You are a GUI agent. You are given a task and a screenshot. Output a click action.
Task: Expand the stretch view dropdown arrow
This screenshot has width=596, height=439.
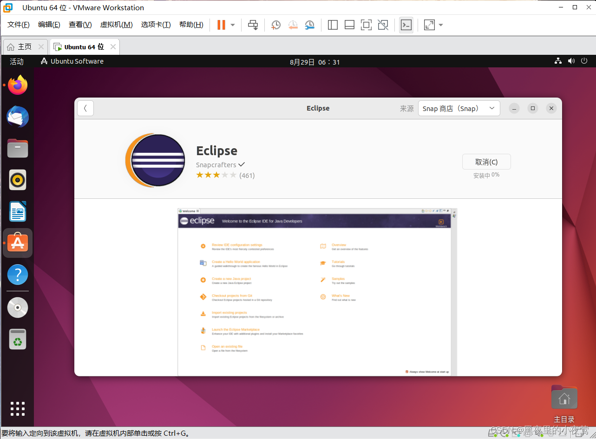click(x=440, y=25)
